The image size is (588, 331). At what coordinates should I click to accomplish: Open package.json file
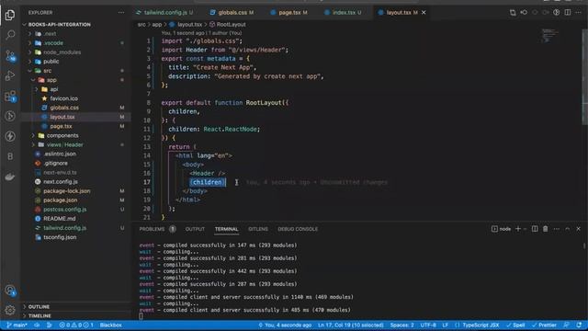[60, 200]
